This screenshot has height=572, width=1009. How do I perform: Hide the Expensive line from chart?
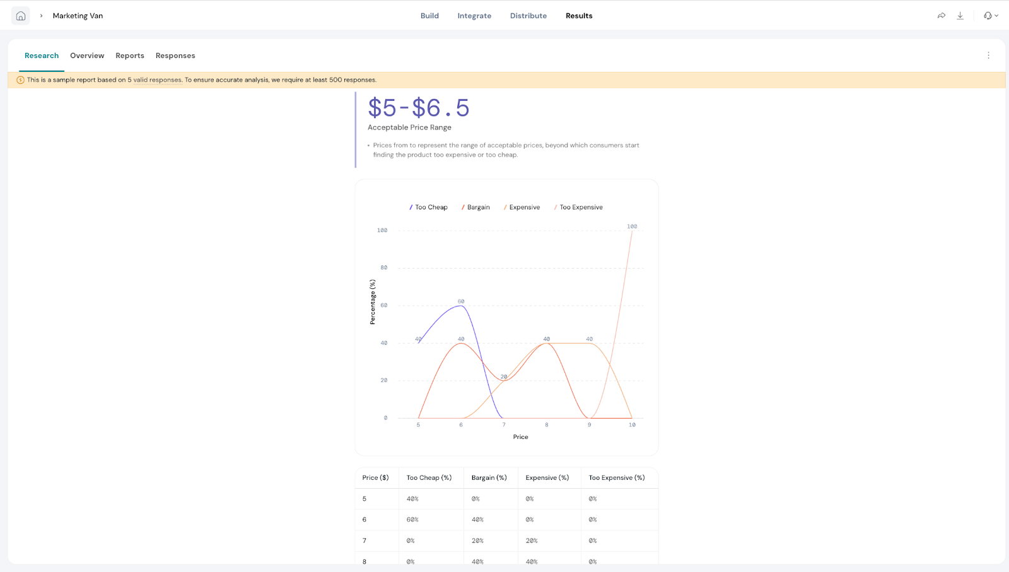pyautogui.click(x=522, y=207)
